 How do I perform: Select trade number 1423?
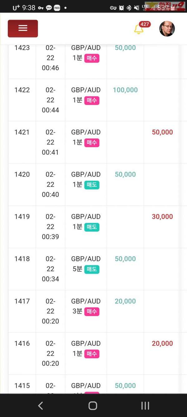click(x=22, y=48)
